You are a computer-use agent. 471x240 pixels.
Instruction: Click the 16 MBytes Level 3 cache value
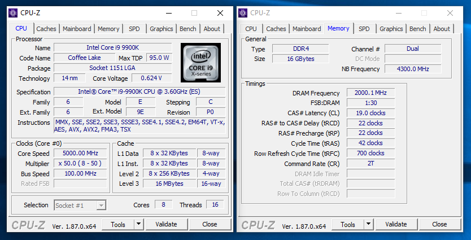click(x=169, y=184)
